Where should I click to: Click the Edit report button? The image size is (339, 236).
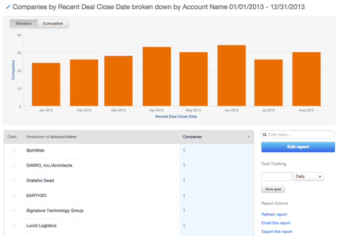coord(298,147)
